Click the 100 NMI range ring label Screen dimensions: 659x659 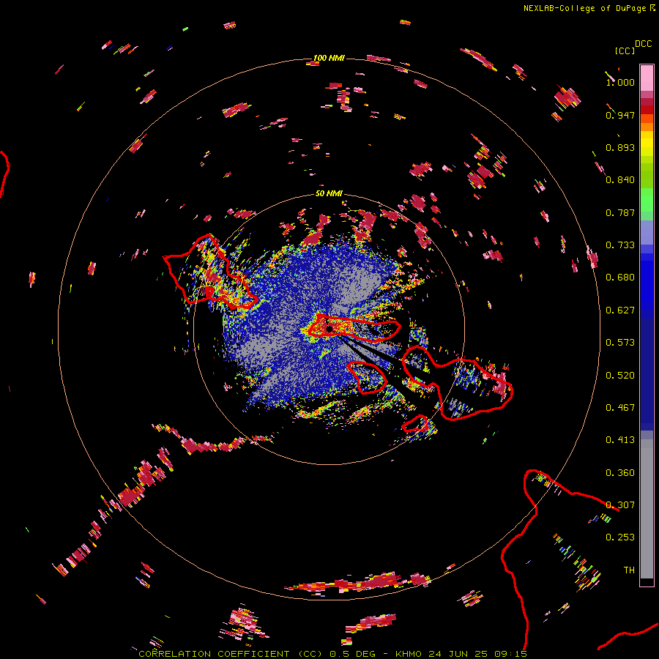[x=329, y=58]
